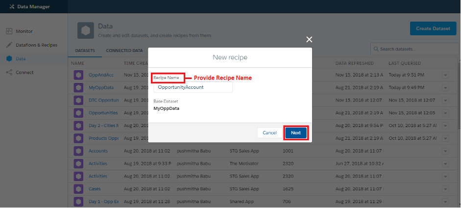The height and width of the screenshot is (208, 461).
Task: Click the Dataflows pencil icon
Action: pos(9,45)
